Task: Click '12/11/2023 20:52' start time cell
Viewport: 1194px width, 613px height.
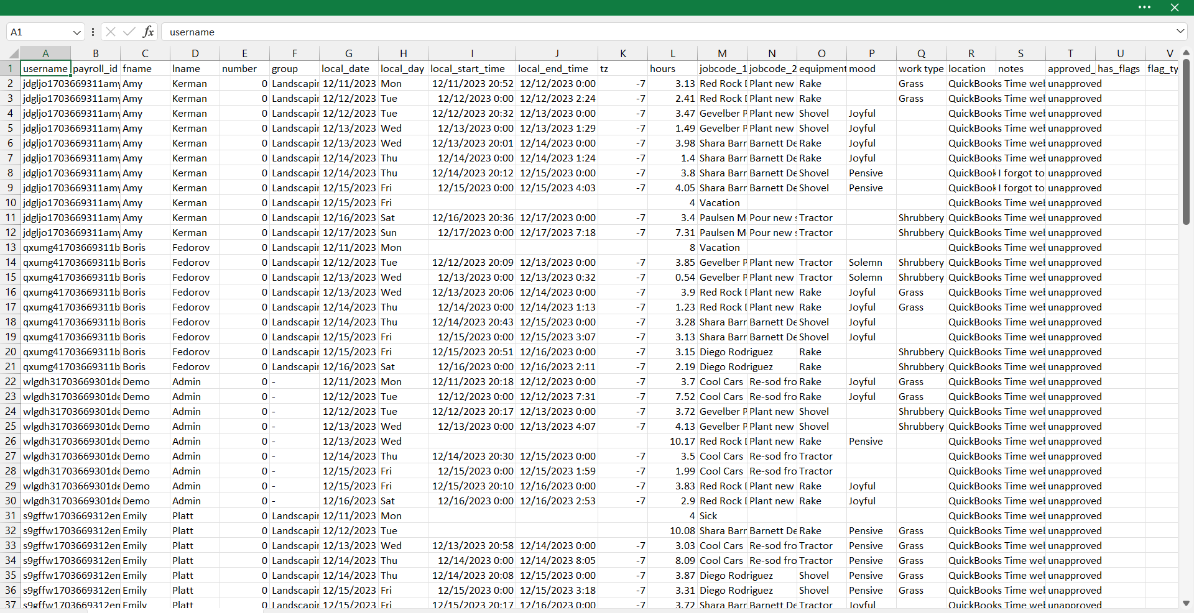Action: [x=472, y=83]
